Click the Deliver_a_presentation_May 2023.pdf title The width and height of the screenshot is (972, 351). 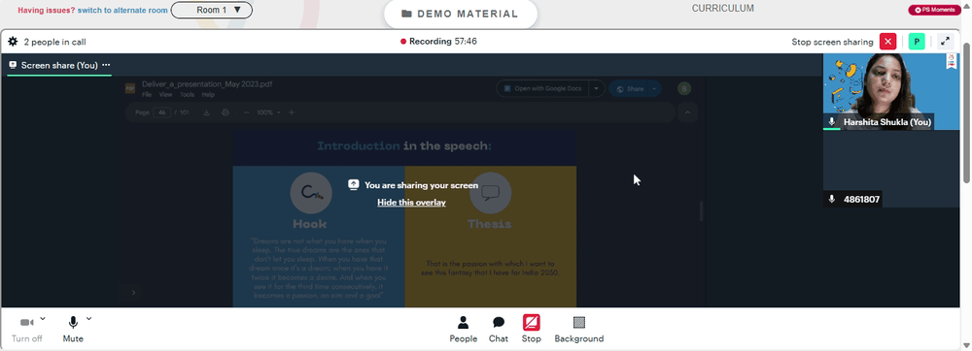coord(206,84)
